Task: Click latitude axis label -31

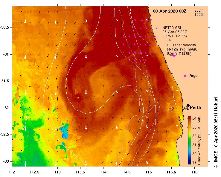Action: coord(6,54)
